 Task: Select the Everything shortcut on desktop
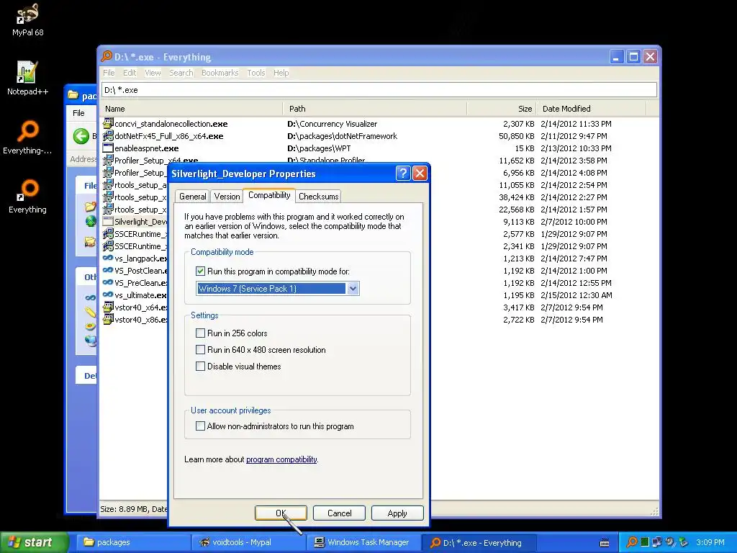click(x=28, y=197)
